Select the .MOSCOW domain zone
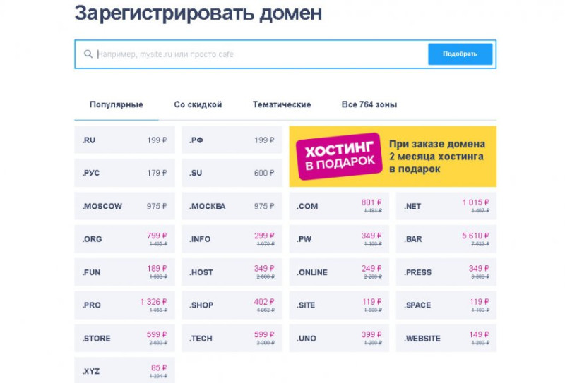Image resolution: width=565 pixels, height=383 pixels. point(125,206)
